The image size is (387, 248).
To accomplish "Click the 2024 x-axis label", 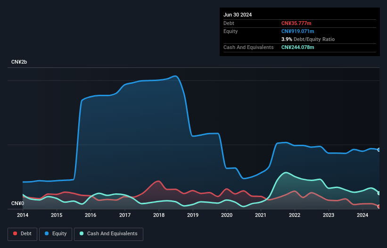I will tap(362, 215).
